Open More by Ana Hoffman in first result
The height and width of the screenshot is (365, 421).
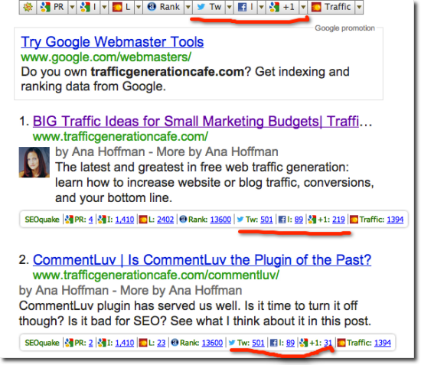coord(217,152)
